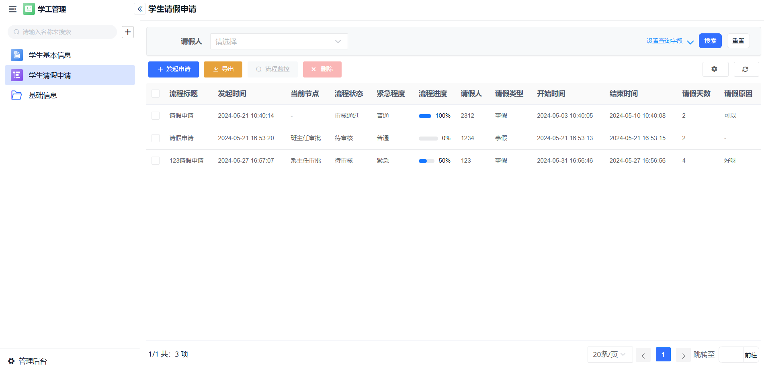The height and width of the screenshot is (365, 764).
Task: Click the 前往 jump button
Action: click(751, 355)
